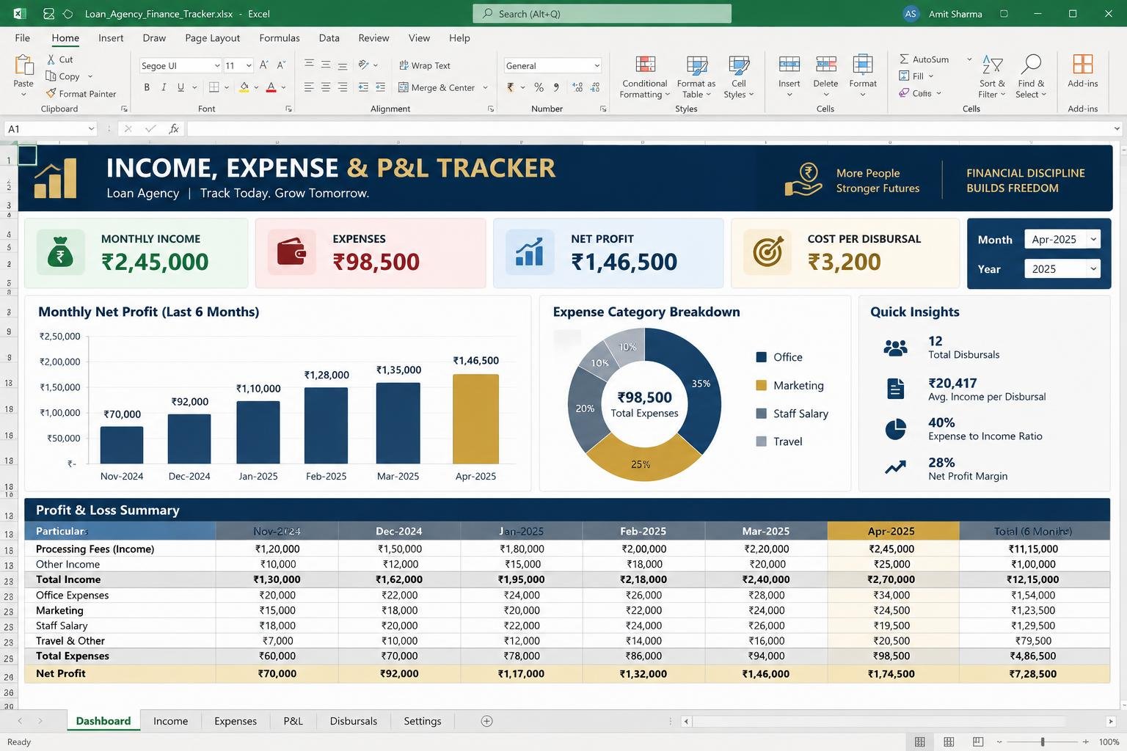The height and width of the screenshot is (751, 1127).
Task: Switch to Page Break Preview view
Action: pos(978,742)
